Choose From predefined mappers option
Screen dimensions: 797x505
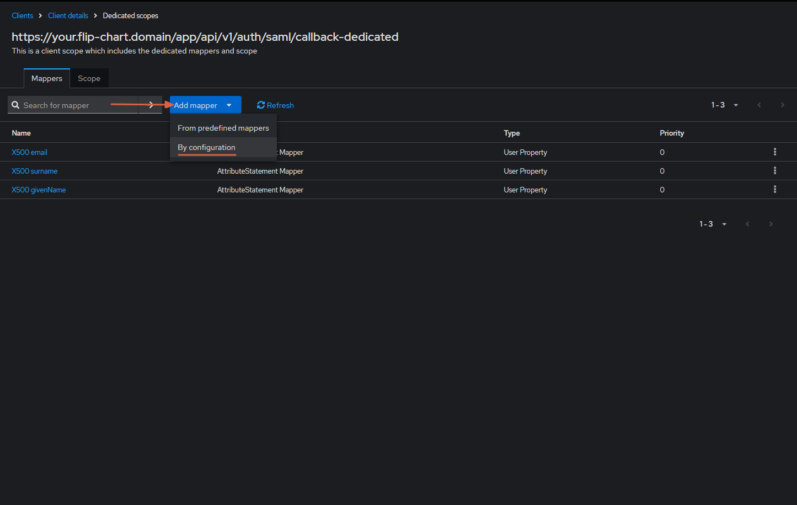coord(223,128)
